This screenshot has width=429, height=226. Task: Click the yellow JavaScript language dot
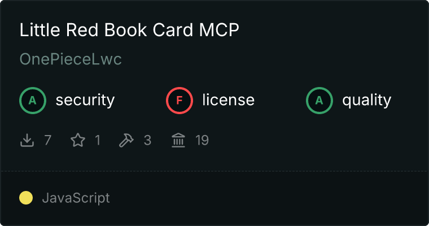pyautogui.click(x=26, y=198)
